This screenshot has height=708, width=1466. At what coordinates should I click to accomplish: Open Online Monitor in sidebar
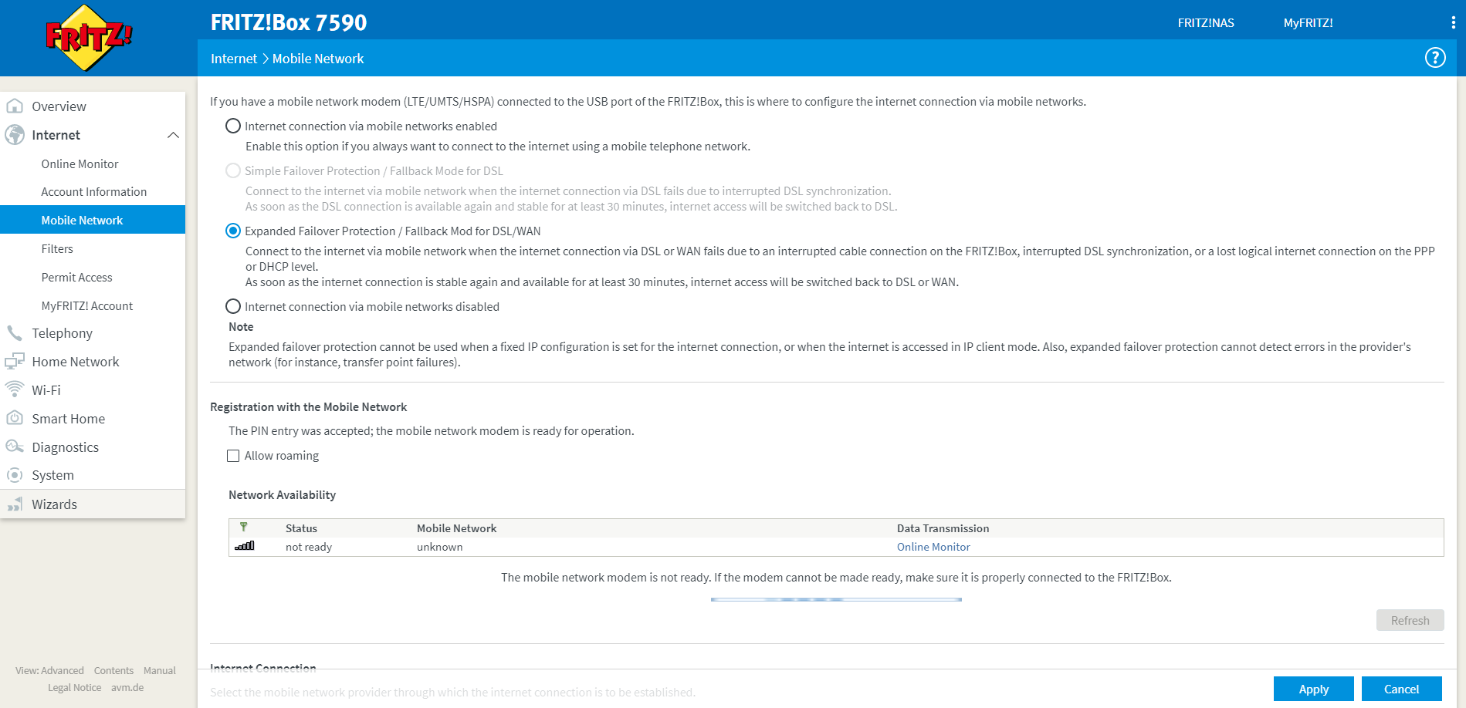80,164
